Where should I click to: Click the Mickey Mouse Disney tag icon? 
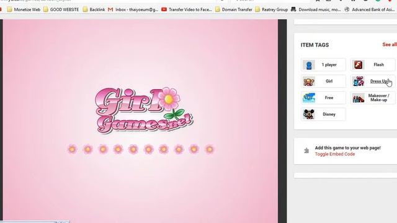(309, 114)
